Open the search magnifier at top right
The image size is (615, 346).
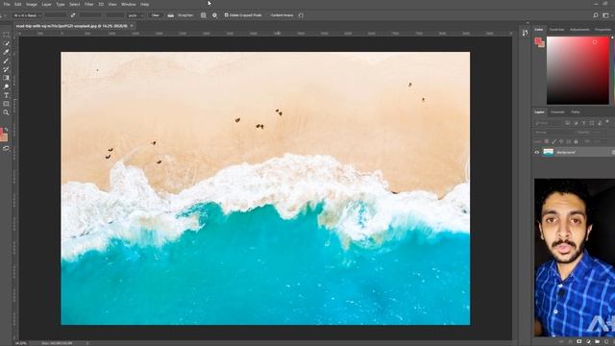coord(596,15)
